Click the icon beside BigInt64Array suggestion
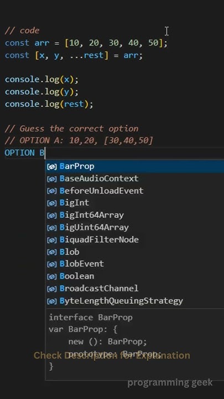 [x=52, y=215]
